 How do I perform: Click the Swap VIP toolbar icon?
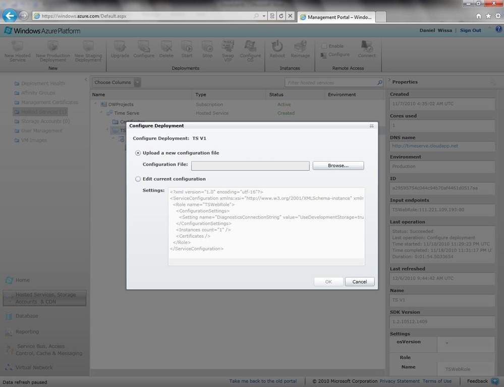[x=228, y=47]
